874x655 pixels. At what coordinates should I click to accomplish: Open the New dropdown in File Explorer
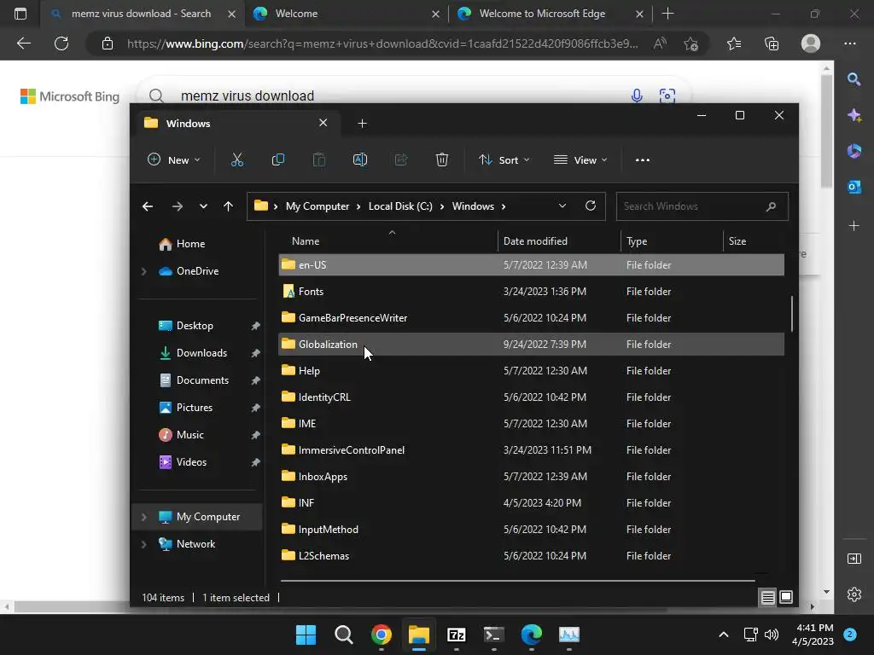click(x=173, y=159)
